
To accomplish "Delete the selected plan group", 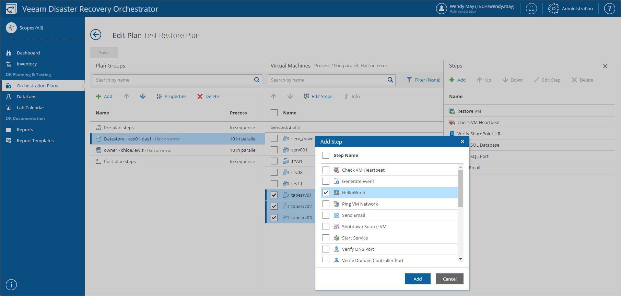I will coord(208,96).
